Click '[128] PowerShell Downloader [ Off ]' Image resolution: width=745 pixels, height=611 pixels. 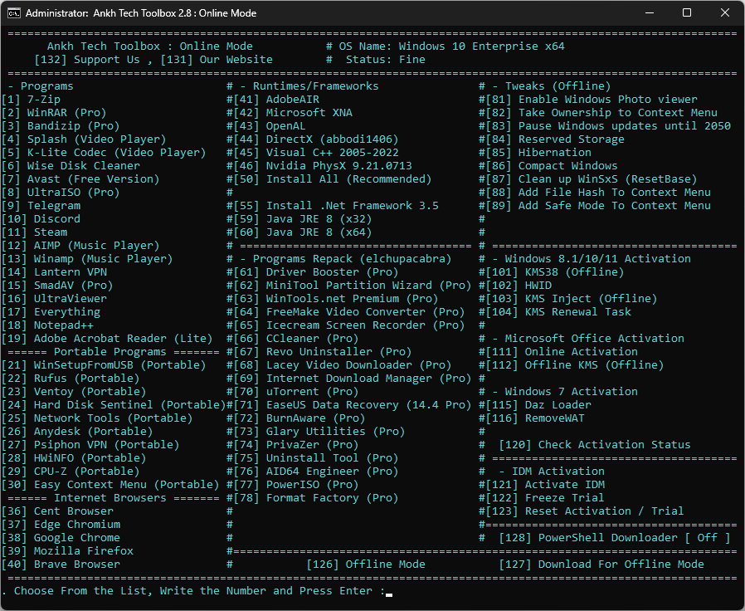(x=615, y=539)
